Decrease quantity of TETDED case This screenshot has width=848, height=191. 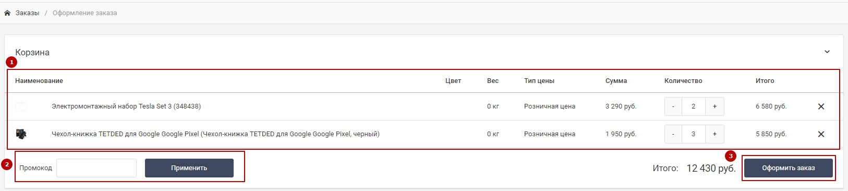673,134
